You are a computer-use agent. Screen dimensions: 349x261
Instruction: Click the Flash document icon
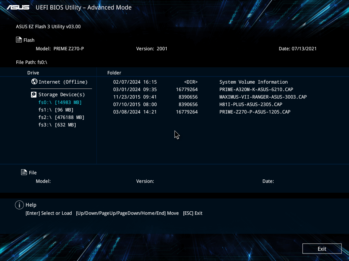click(x=19, y=40)
